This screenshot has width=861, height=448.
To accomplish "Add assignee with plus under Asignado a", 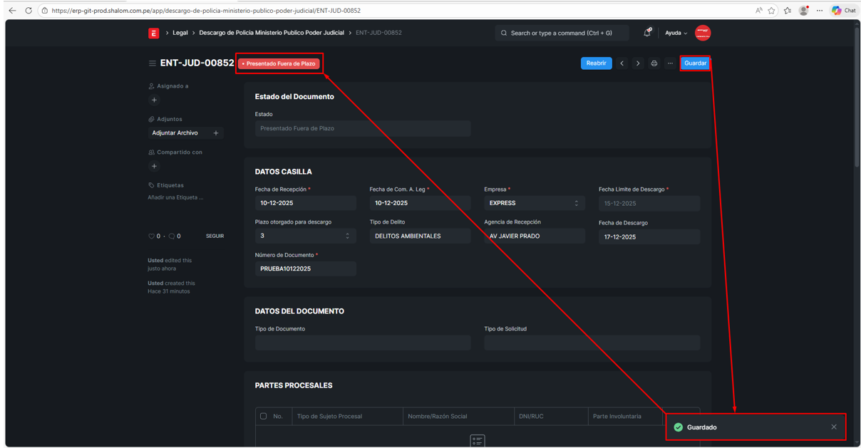I will coord(154,100).
